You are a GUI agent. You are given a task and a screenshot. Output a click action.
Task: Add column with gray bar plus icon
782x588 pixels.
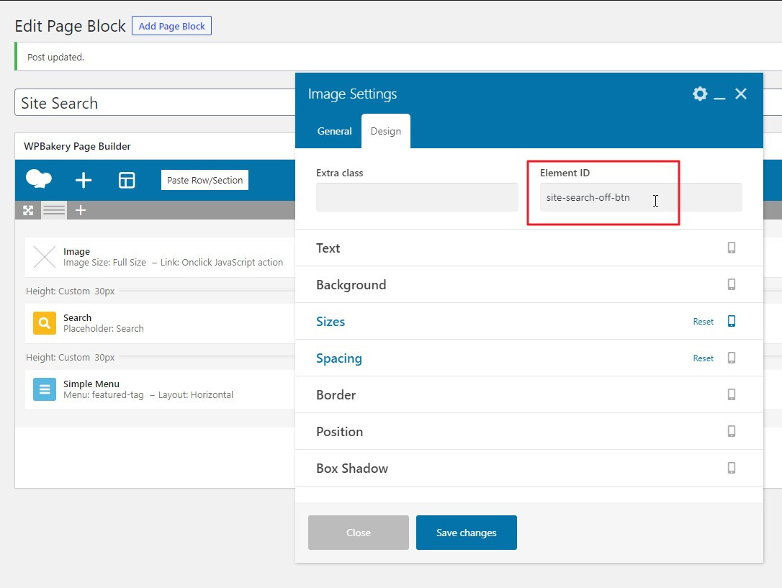[x=81, y=210]
